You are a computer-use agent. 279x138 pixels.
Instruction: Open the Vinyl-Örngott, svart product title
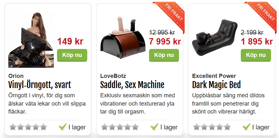(x=40, y=85)
